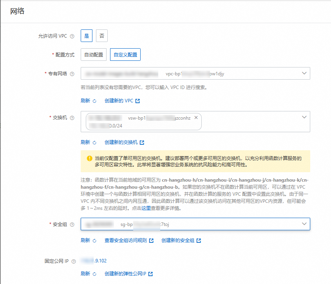Open help icon beside 专有网络
This screenshot has height=284, width=331.
pos(72,74)
